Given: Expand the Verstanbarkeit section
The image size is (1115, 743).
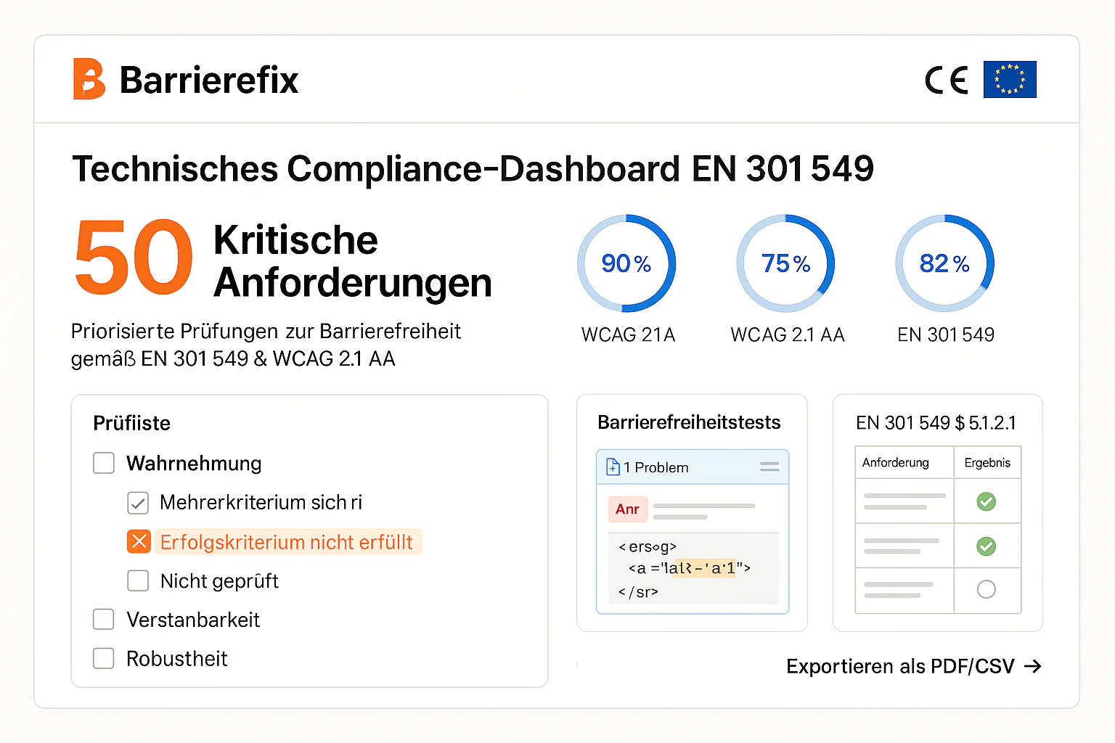Looking at the screenshot, I should 103,620.
